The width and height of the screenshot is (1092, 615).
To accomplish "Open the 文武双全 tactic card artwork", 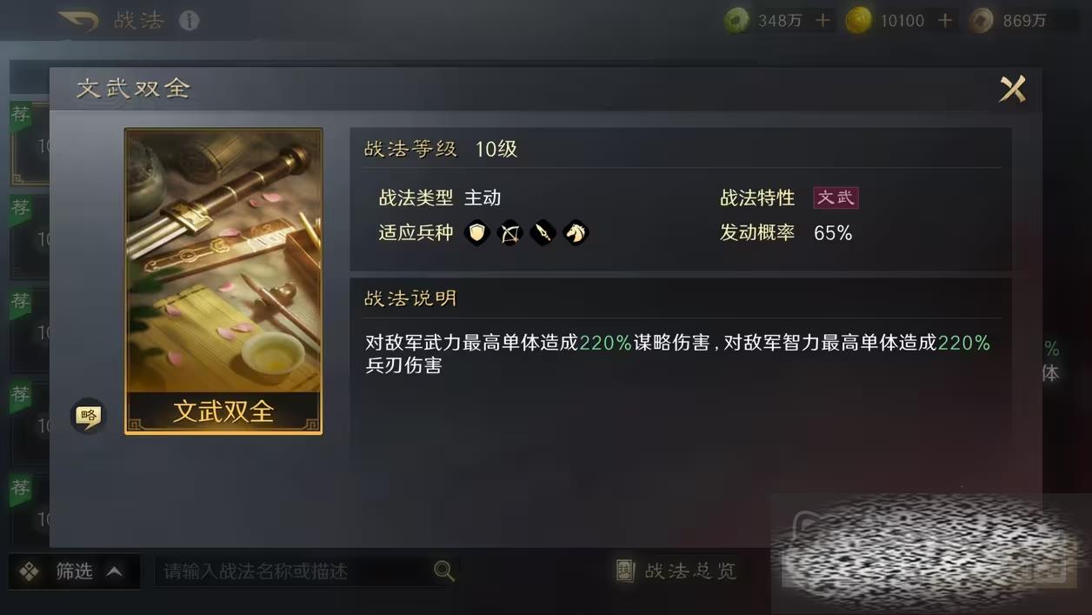I will click(223, 281).
